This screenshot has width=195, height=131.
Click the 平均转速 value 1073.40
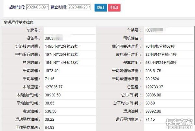(52, 71)
